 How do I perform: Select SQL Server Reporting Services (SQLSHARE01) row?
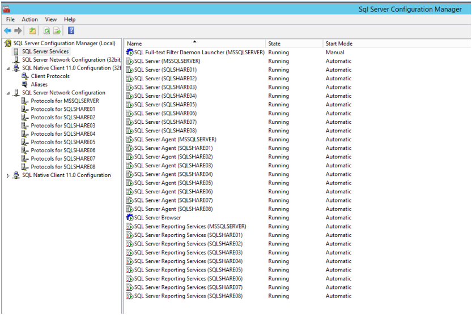pos(239,235)
